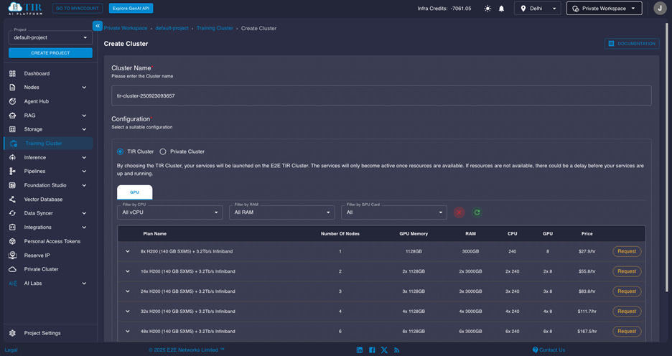The image size is (672, 356).
Task: Click the Data Syncer icon
Action: point(12,213)
